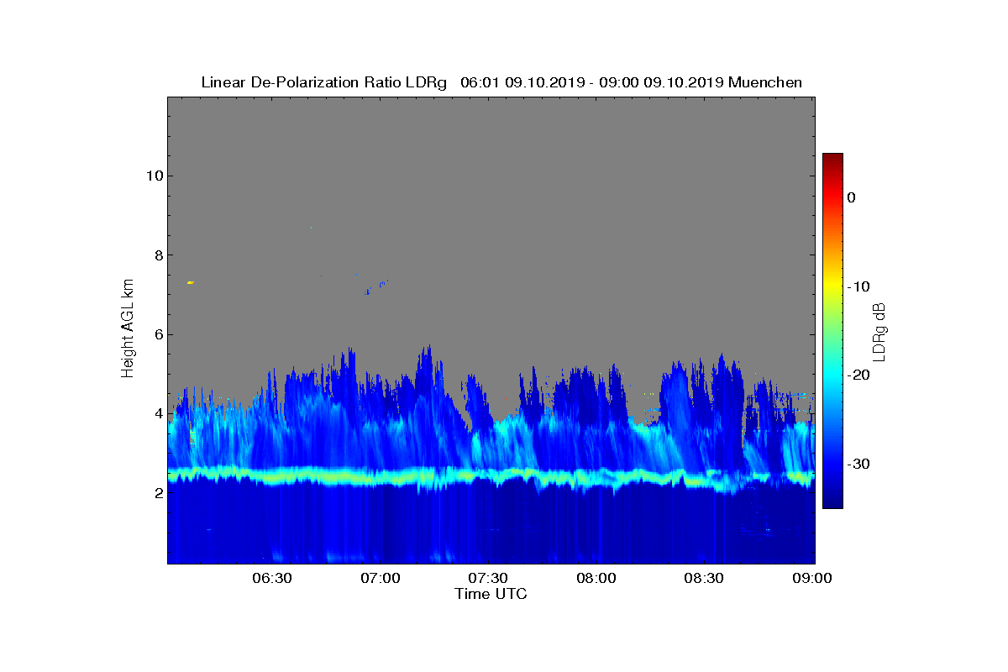Click the yellow speck near 7.3 km height
The width and height of the screenshot is (1008, 672).
pyautogui.click(x=191, y=282)
